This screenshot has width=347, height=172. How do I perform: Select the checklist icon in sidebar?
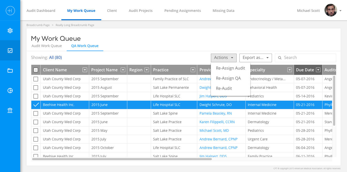coord(10,51)
